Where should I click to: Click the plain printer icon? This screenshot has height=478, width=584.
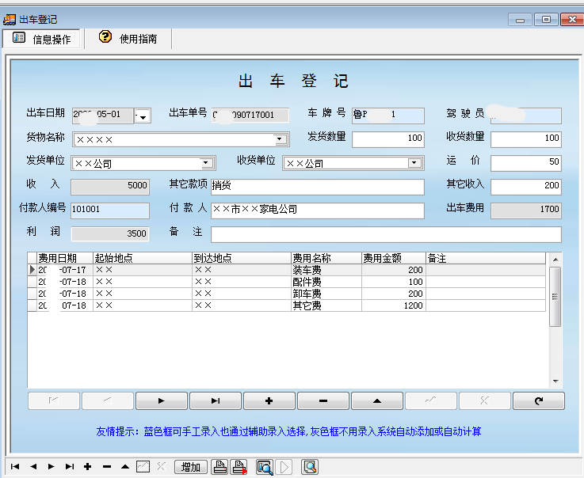[x=220, y=467]
